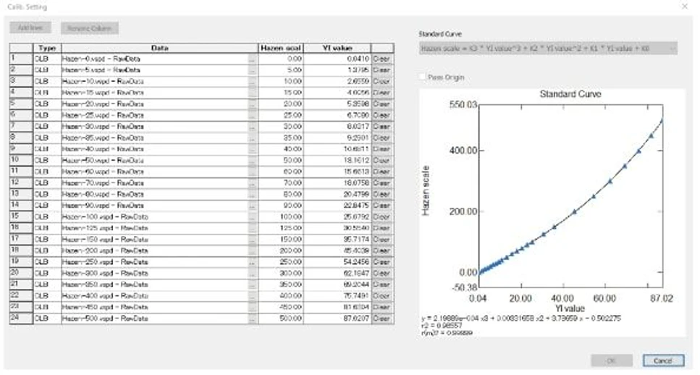
Task: Select the YI value column header
Action: 335,48
